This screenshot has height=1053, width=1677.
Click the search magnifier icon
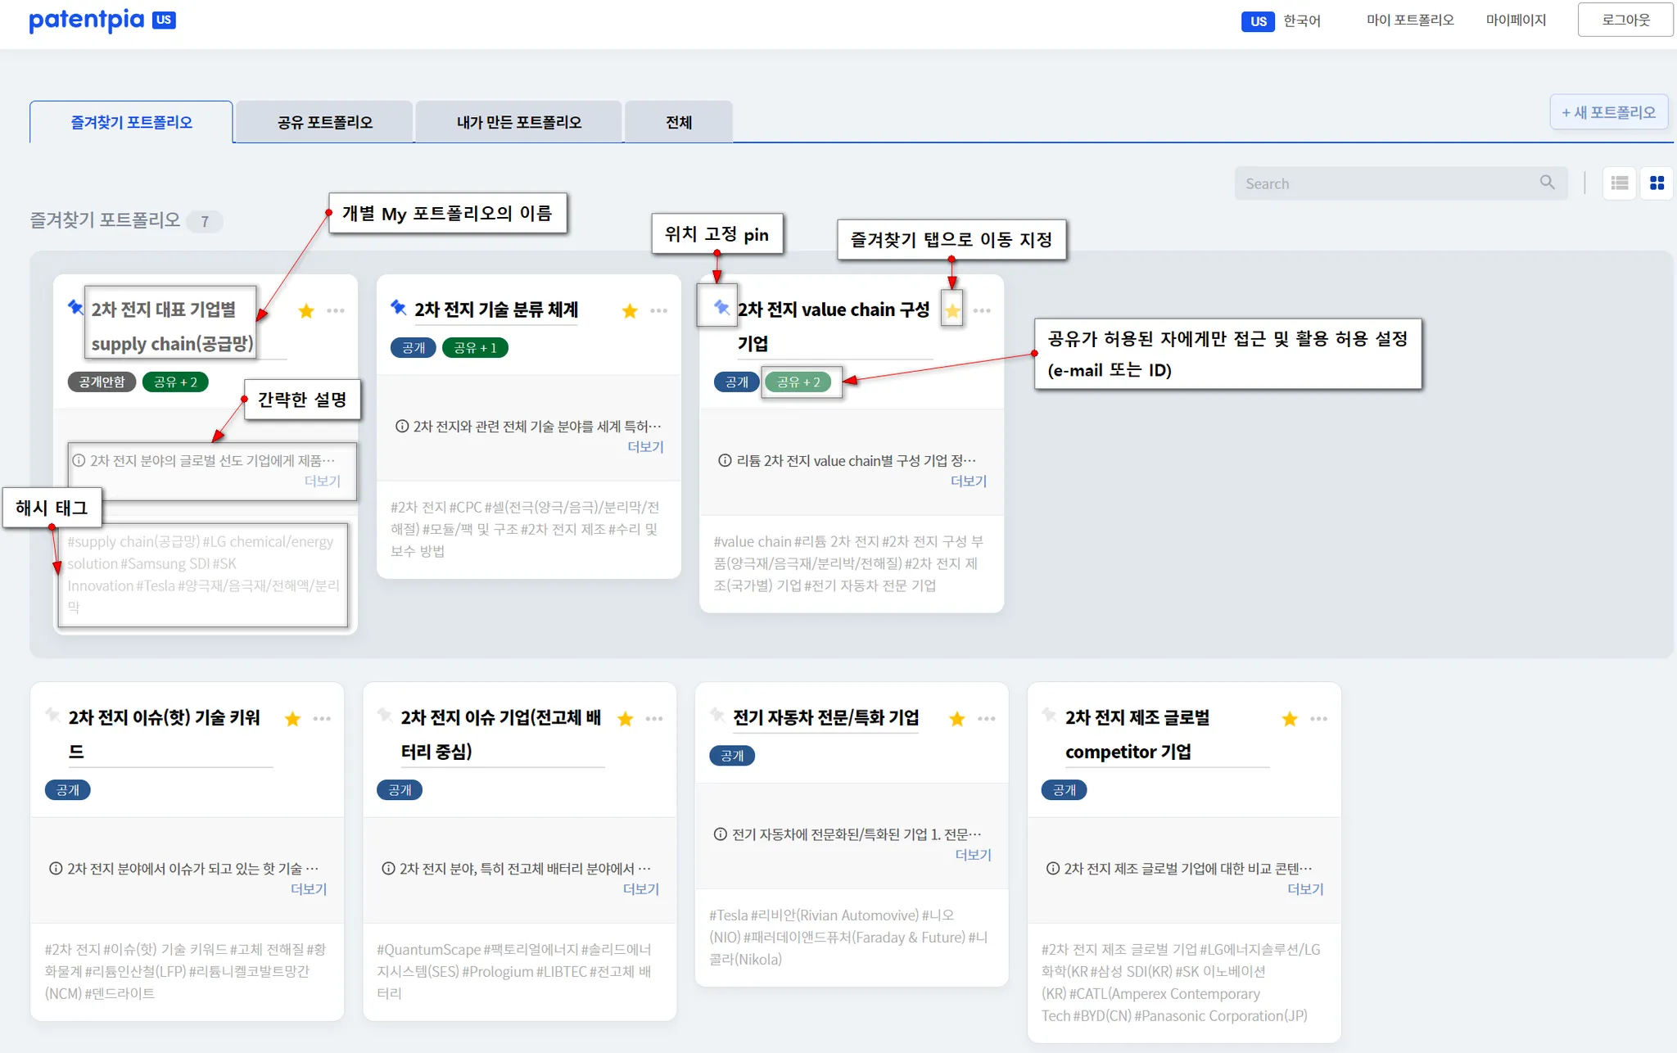pos(1547,183)
